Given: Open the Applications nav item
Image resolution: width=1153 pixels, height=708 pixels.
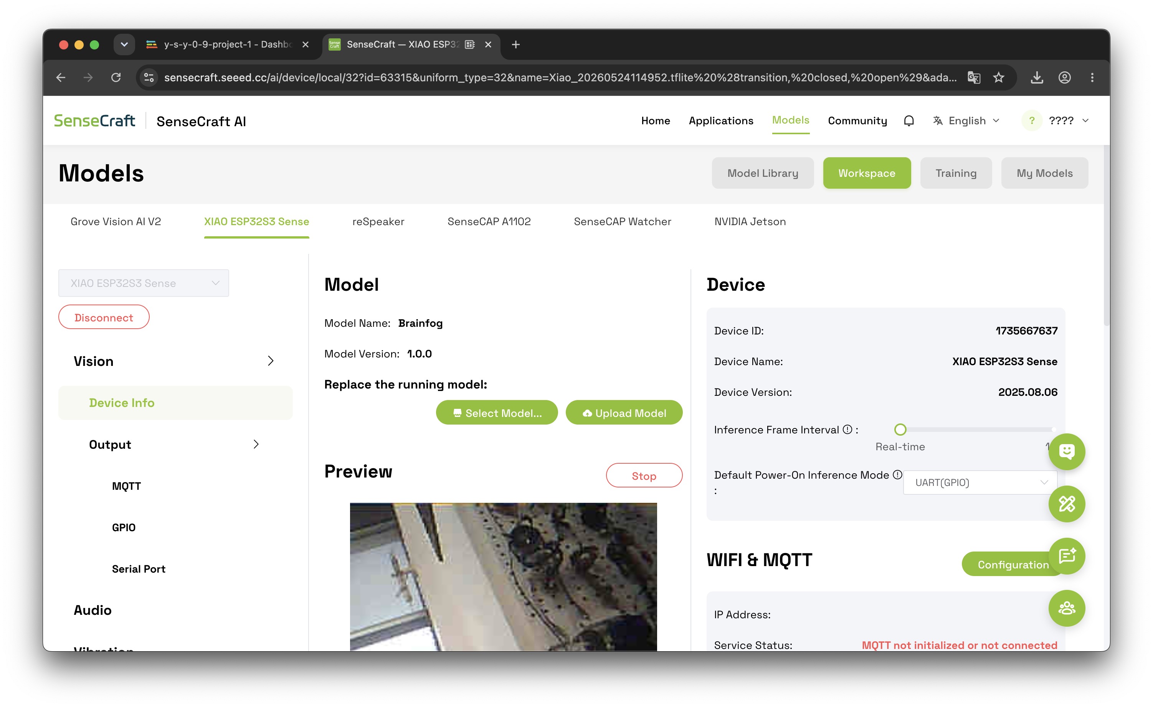Looking at the screenshot, I should (720, 121).
